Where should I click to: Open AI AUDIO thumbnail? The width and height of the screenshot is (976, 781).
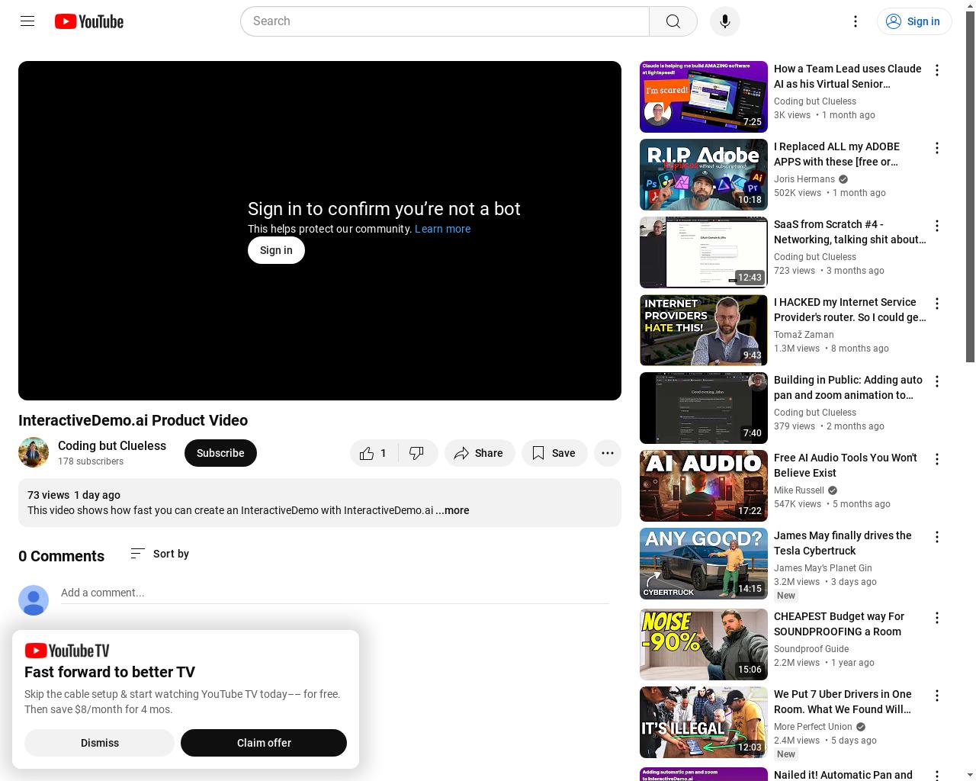click(x=704, y=486)
